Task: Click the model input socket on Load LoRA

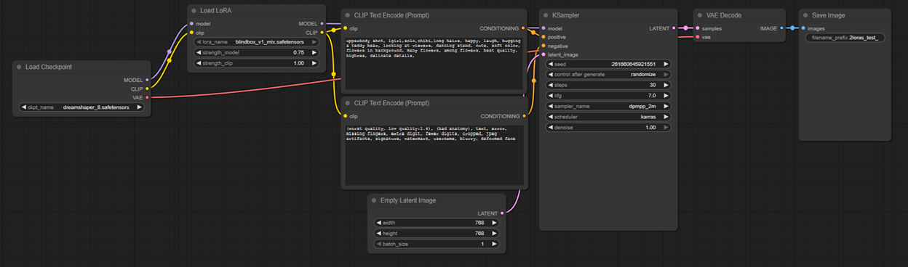Action: tap(191, 24)
